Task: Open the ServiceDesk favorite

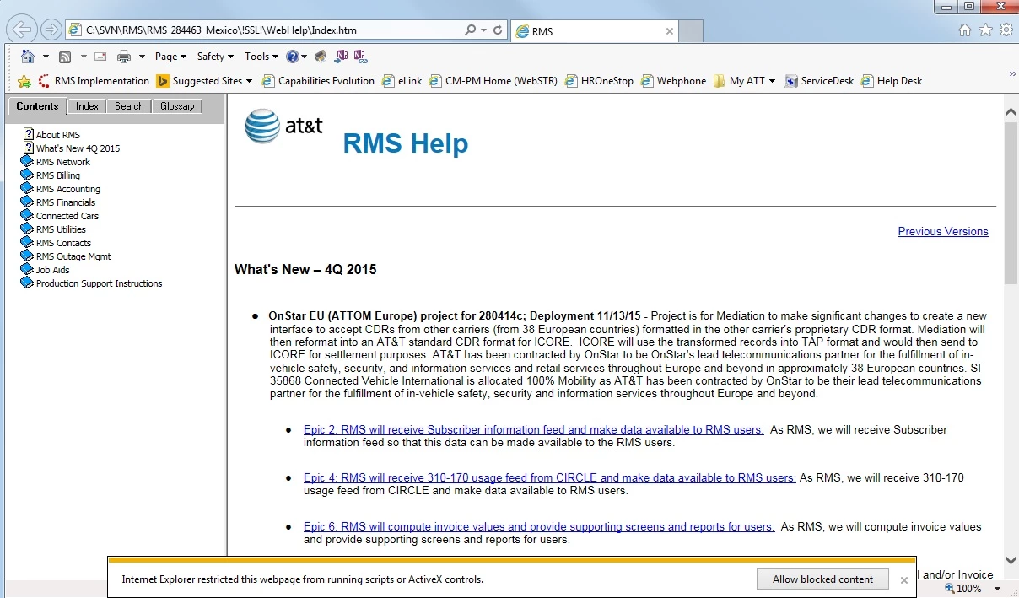Action: pos(819,81)
